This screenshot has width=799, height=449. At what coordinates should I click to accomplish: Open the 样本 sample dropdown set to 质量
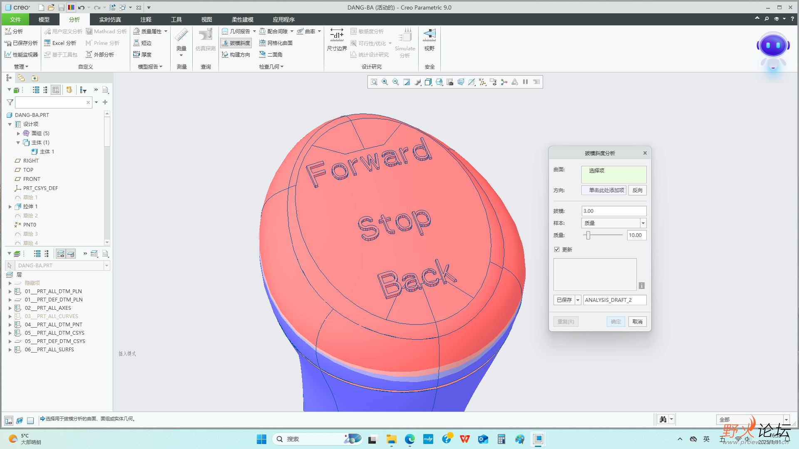tap(613, 223)
